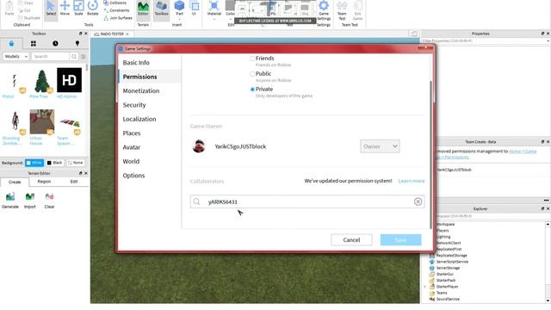Select the Private playability radio
This screenshot has width=551, height=310.
252,90
